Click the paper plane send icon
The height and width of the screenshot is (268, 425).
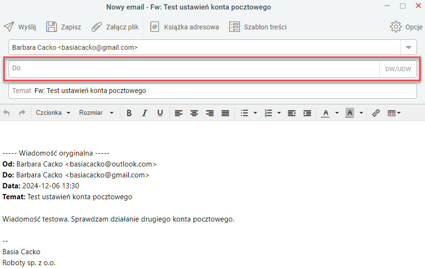coord(9,27)
